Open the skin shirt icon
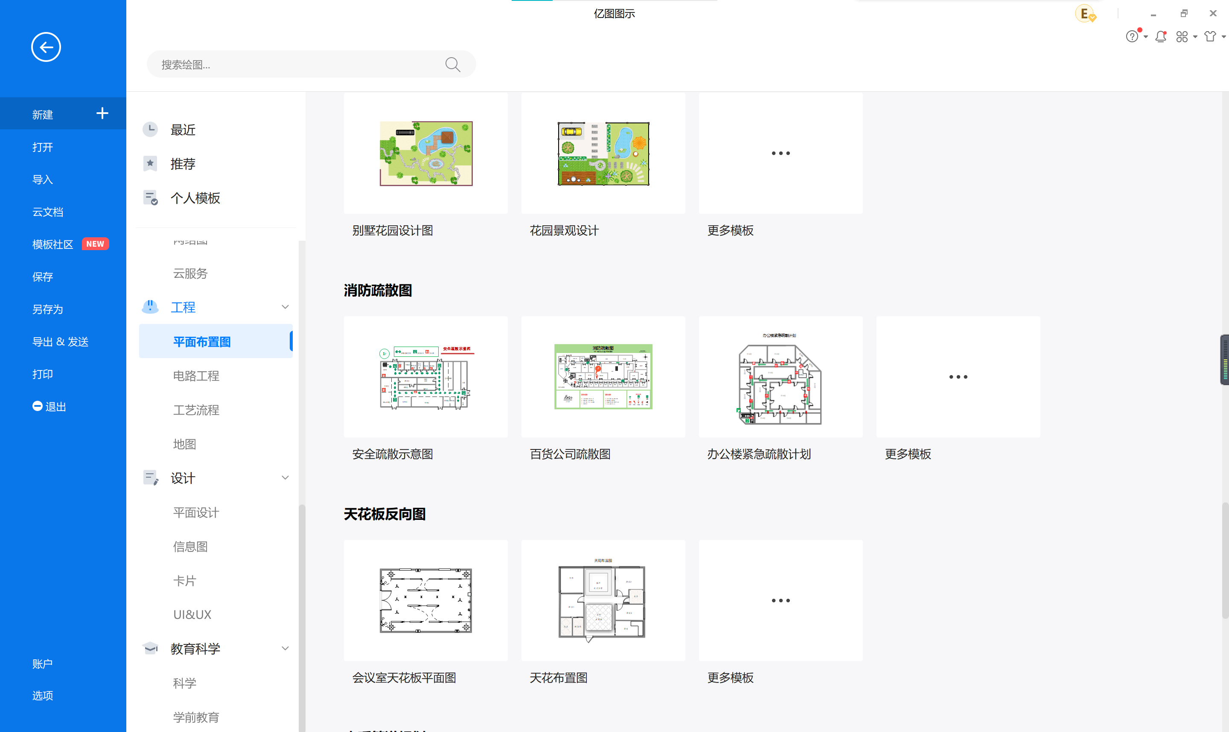This screenshot has height=732, width=1229. (x=1210, y=37)
